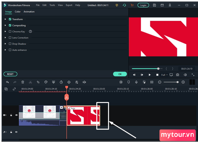This screenshot has height=144, width=198.
Task: Click the preview volume speaker icon
Action: (185, 75)
